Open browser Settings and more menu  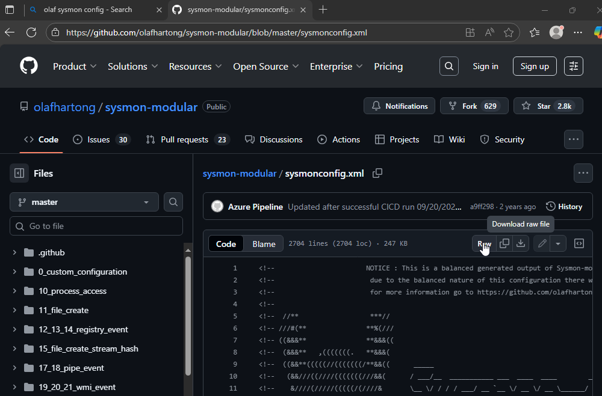577,32
